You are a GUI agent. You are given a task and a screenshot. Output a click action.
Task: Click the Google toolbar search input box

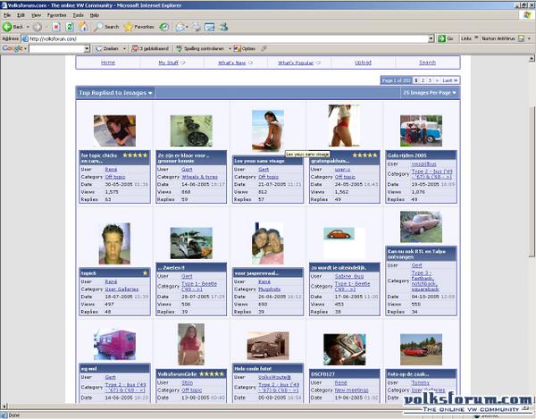pos(57,48)
